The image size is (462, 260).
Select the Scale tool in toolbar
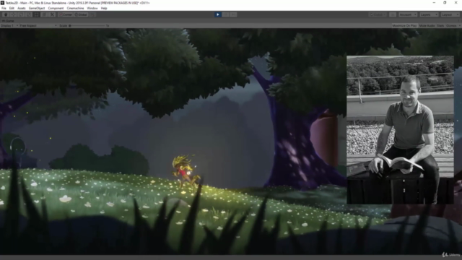[x=29, y=14]
